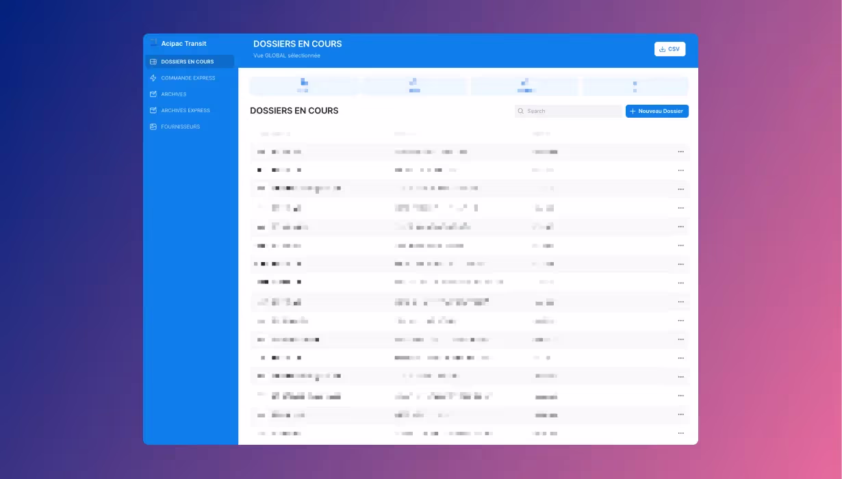Click the Commande Express lightning bolt icon
Image resolution: width=842 pixels, height=479 pixels.
[153, 78]
